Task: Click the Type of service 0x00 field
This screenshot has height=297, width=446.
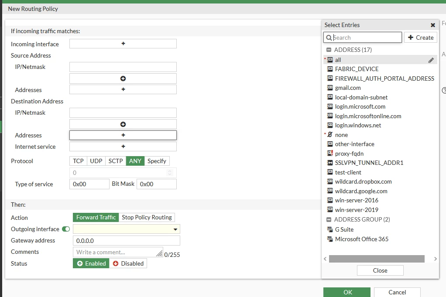Action: tap(89, 184)
